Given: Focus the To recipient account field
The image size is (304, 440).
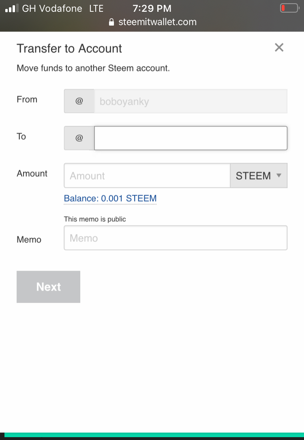Looking at the screenshot, I should [191, 138].
